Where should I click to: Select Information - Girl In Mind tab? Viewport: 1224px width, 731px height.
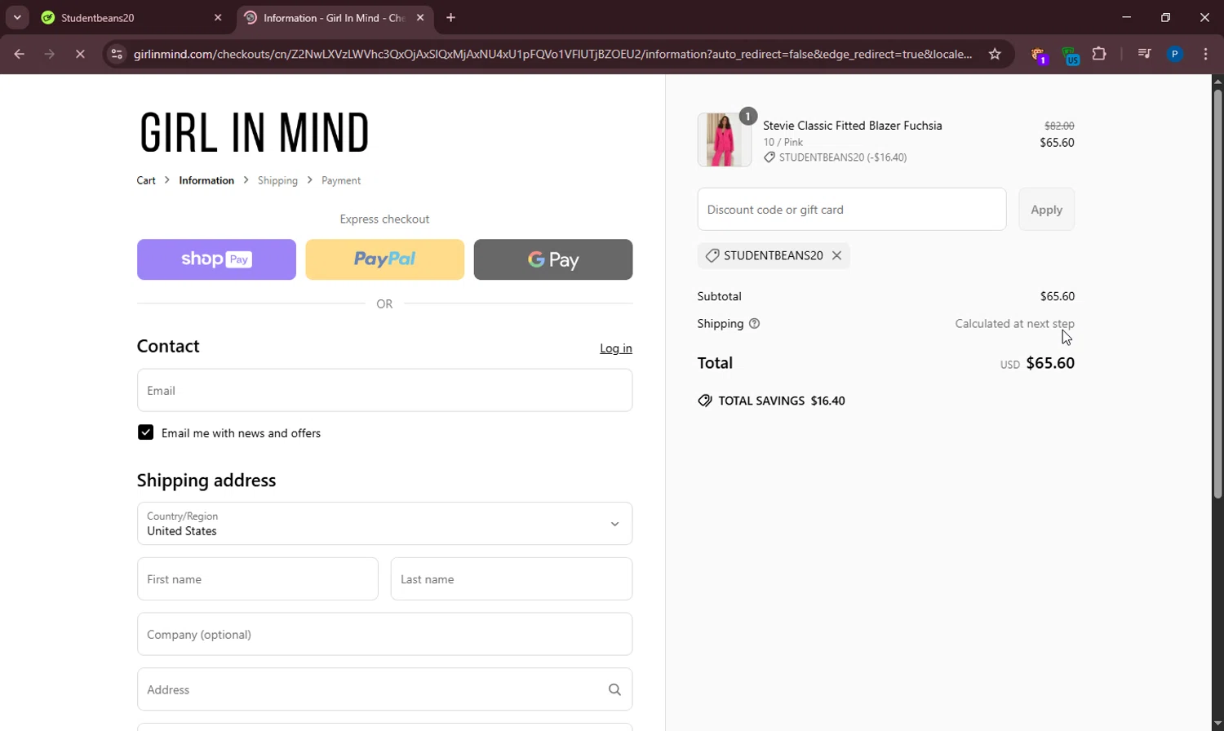click(x=335, y=17)
